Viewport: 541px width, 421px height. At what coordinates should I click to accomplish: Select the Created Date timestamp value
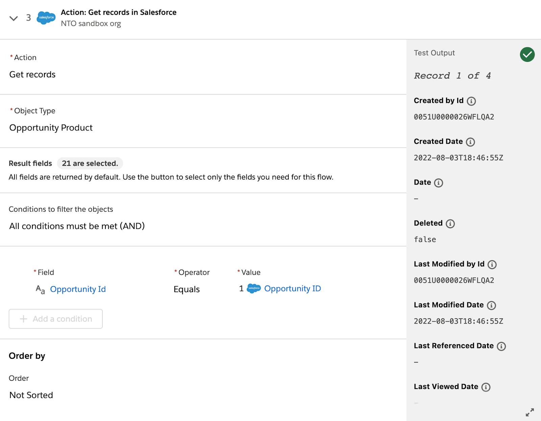click(x=458, y=158)
